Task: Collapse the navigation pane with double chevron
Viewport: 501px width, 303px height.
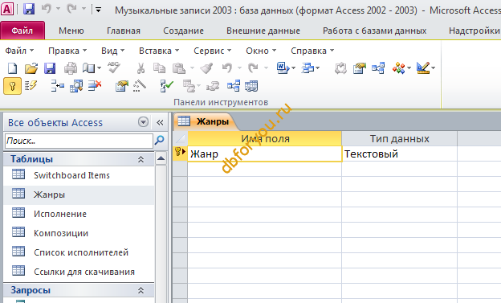Action: click(x=160, y=122)
